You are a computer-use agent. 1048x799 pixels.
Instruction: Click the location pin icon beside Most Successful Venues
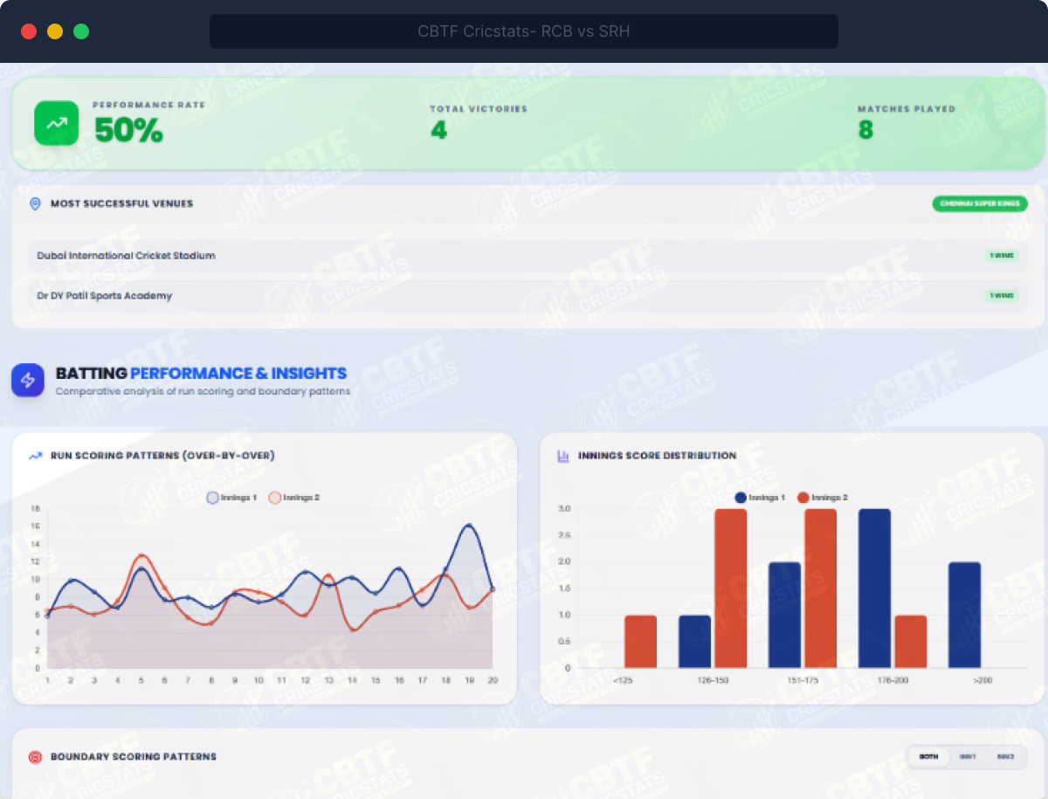35,203
